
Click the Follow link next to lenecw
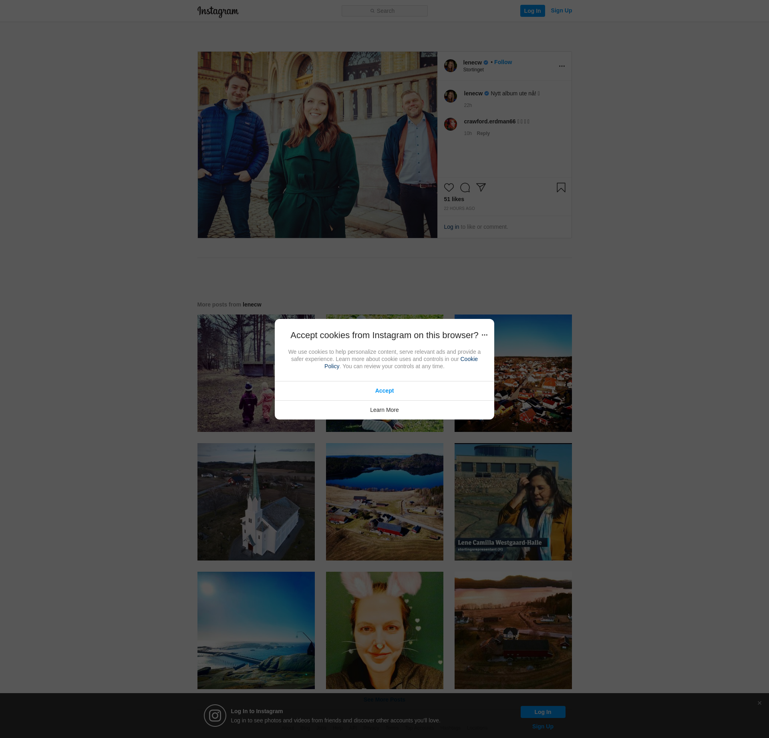click(503, 62)
